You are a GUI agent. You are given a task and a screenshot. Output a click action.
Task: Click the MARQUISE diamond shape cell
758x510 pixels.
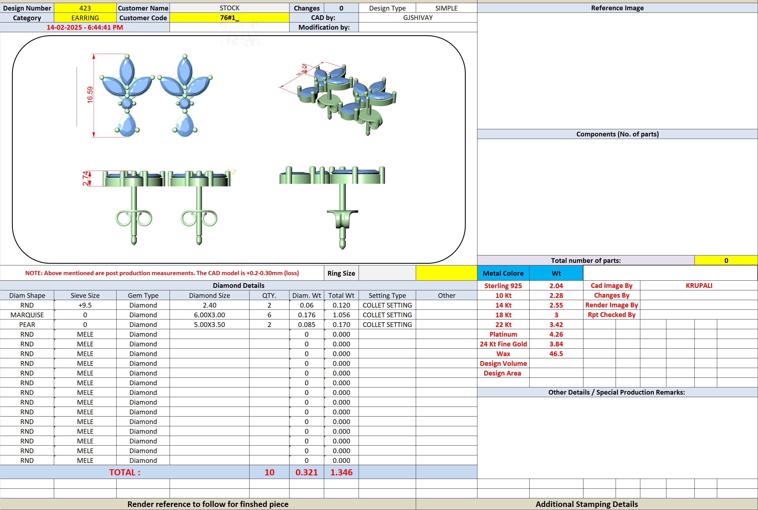(27, 315)
